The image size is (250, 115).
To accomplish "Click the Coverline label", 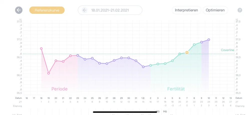I will [x=227, y=50].
